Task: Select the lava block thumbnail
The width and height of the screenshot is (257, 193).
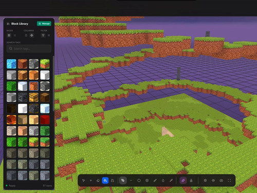Action: coord(11,119)
